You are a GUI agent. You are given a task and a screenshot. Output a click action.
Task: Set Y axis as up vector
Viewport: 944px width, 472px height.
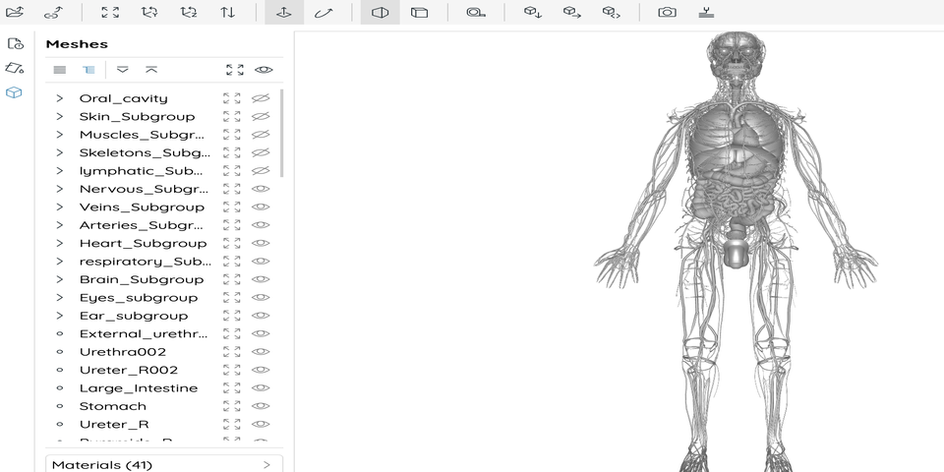pos(149,13)
